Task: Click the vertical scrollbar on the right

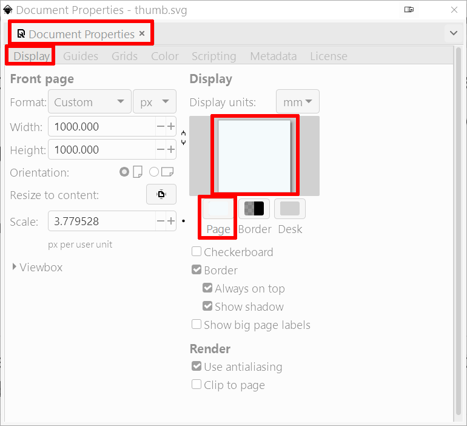Action: (x=459, y=231)
